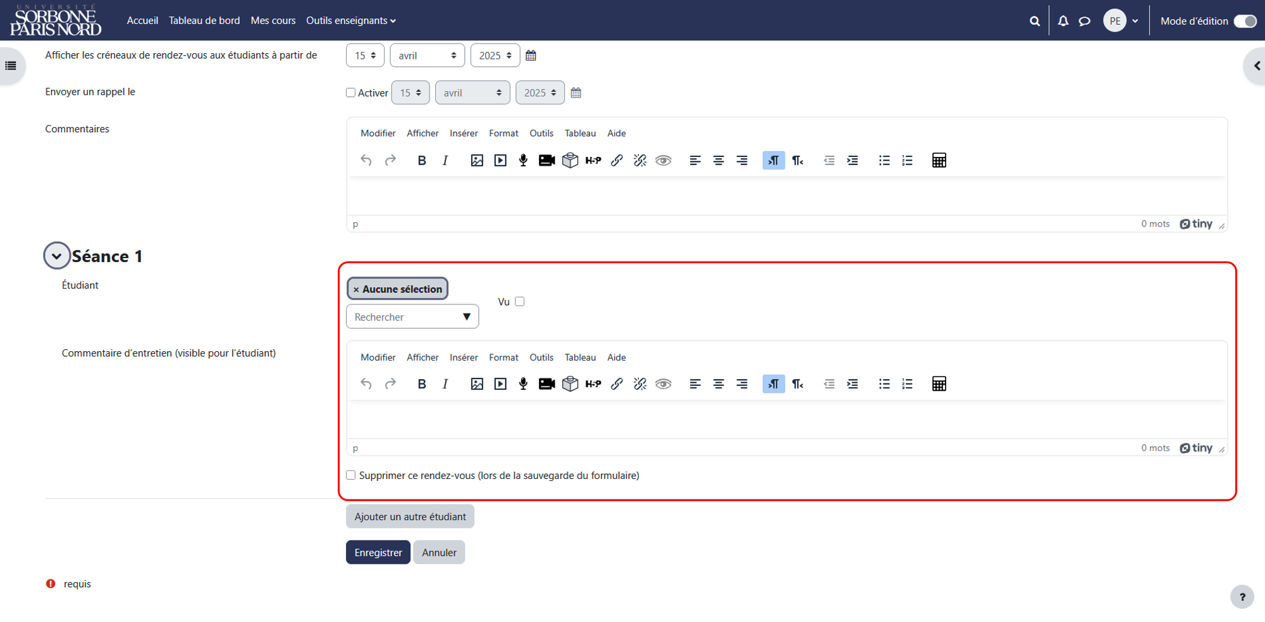This screenshot has width=1265, height=622.
Task: Insert table in entretien comment editor
Action: tap(939, 384)
